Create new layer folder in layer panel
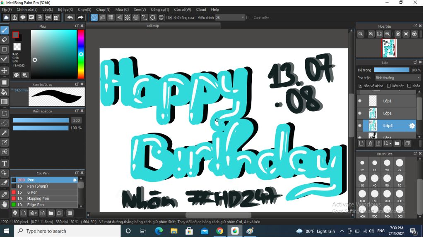 pos(397,143)
